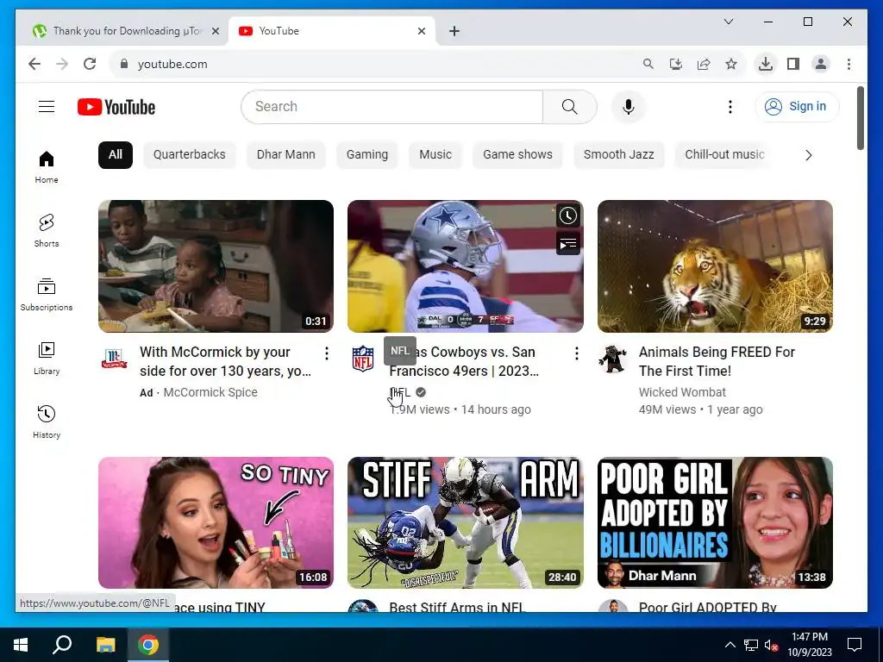883x662 pixels.
Task: Select the Dhar Mann chip
Action: tap(286, 155)
